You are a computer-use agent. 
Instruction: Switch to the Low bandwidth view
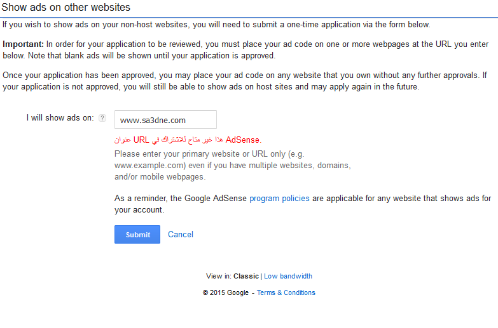click(x=288, y=276)
